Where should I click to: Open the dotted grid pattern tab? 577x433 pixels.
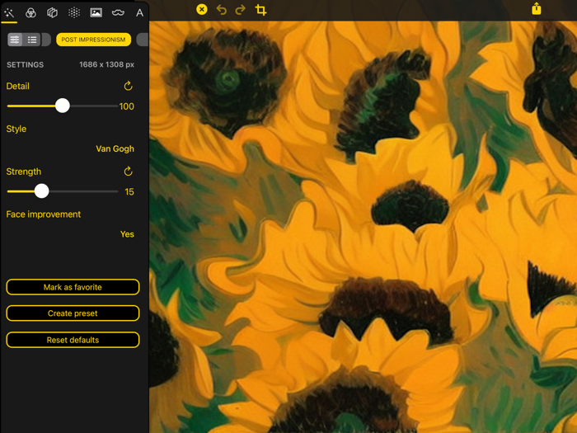[74, 13]
